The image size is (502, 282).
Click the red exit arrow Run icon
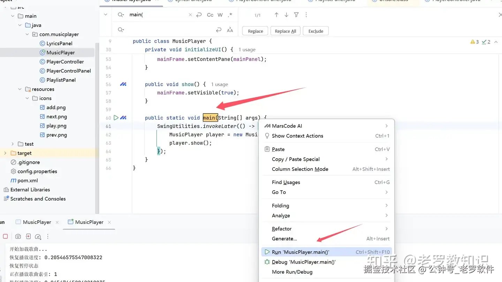[28, 236]
